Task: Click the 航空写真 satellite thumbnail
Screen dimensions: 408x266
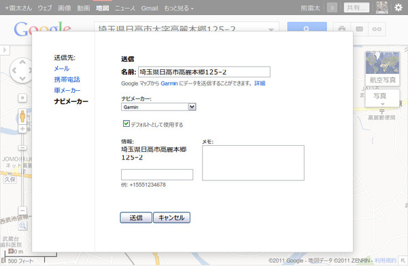Action: [x=382, y=68]
